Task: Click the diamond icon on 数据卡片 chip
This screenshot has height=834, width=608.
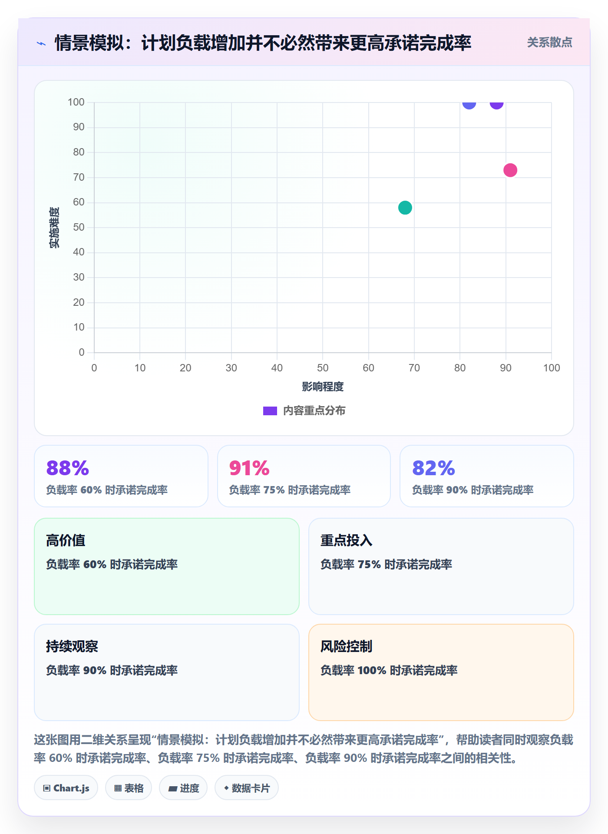Action: pyautogui.click(x=226, y=788)
